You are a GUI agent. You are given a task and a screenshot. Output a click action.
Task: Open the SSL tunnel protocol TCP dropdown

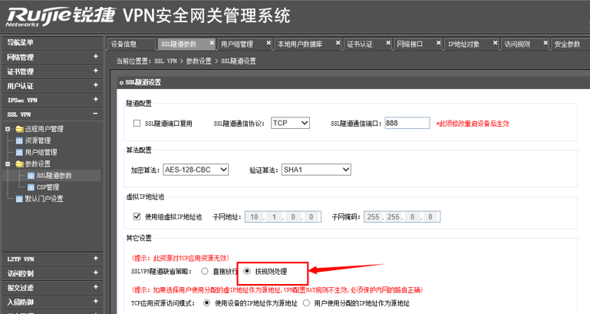point(290,123)
